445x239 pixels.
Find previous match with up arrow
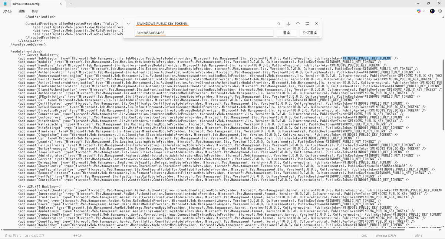click(298, 24)
